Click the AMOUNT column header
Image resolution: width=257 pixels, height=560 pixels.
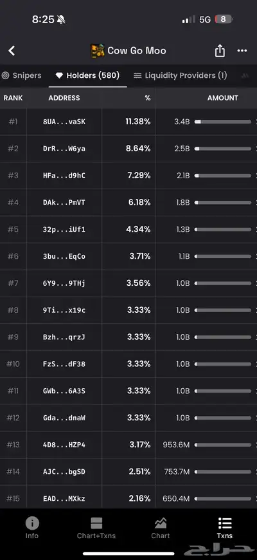223,98
